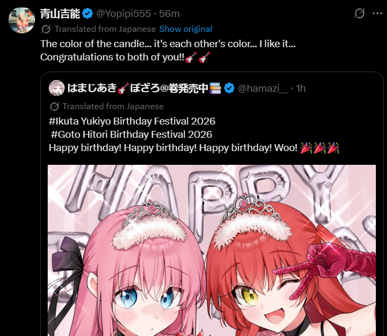Click the blue verified badge beside 青山吉能
Viewport: 387px width, 336px height.
click(87, 13)
